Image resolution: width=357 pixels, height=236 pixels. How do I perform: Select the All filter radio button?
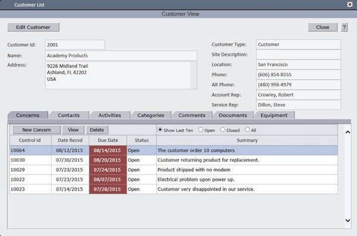coord(248,130)
